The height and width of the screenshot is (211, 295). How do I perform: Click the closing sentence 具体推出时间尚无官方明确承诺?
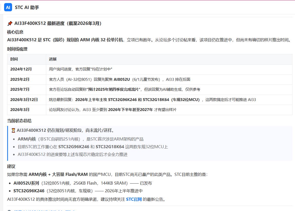[87, 199]
